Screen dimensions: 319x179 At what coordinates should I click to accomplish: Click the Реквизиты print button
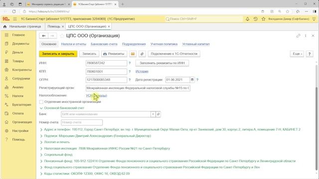tap(114, 54)
